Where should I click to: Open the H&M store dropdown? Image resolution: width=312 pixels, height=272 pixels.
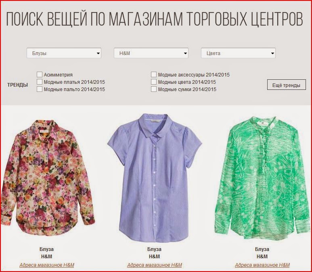click(x=151, y=53)
